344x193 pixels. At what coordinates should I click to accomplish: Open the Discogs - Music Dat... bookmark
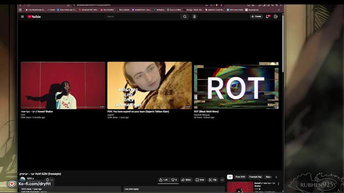tap(193, 10)
